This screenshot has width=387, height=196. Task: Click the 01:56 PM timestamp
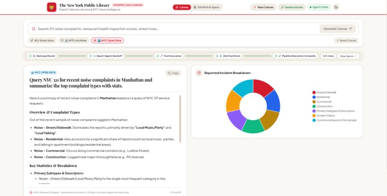[x=175, y=192]
